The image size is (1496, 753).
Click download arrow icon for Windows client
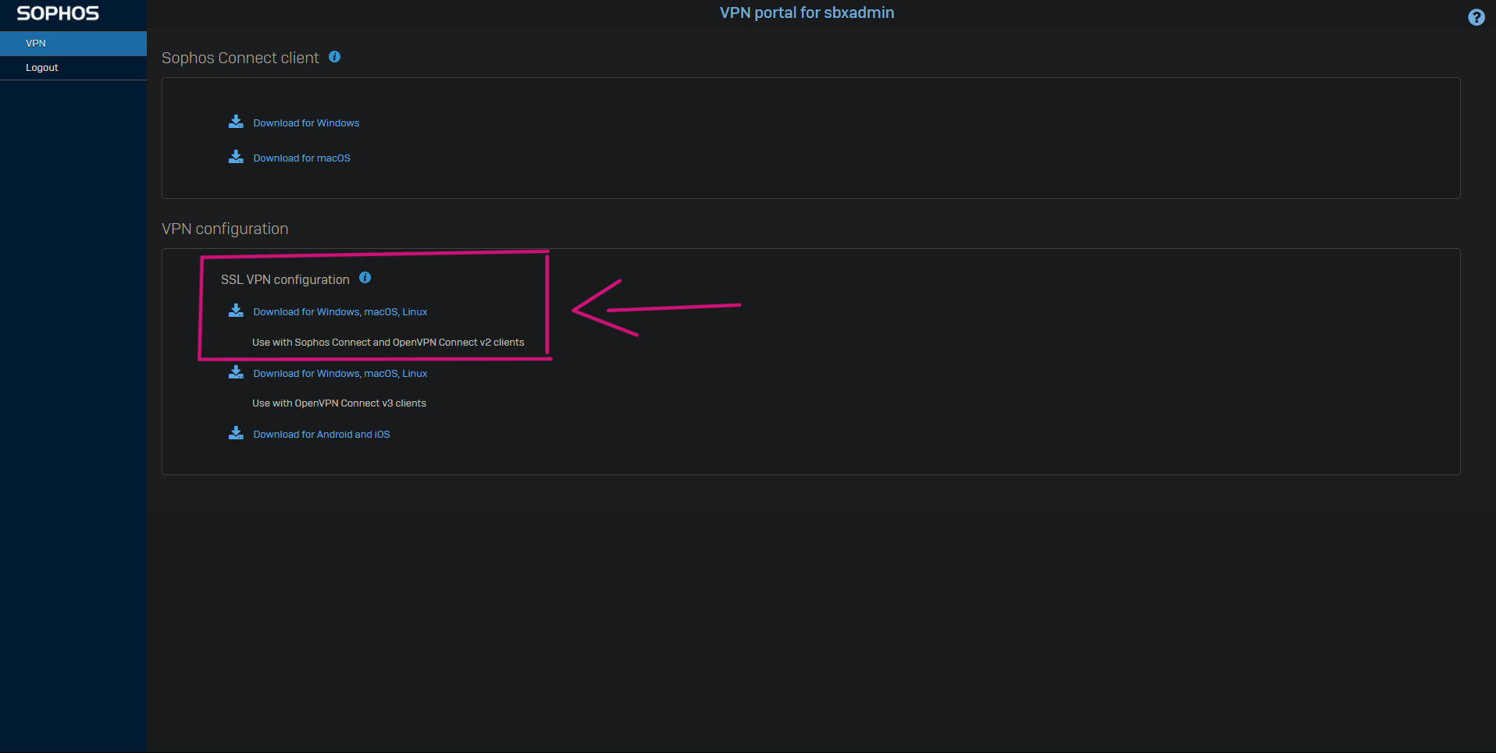point(236,122)
